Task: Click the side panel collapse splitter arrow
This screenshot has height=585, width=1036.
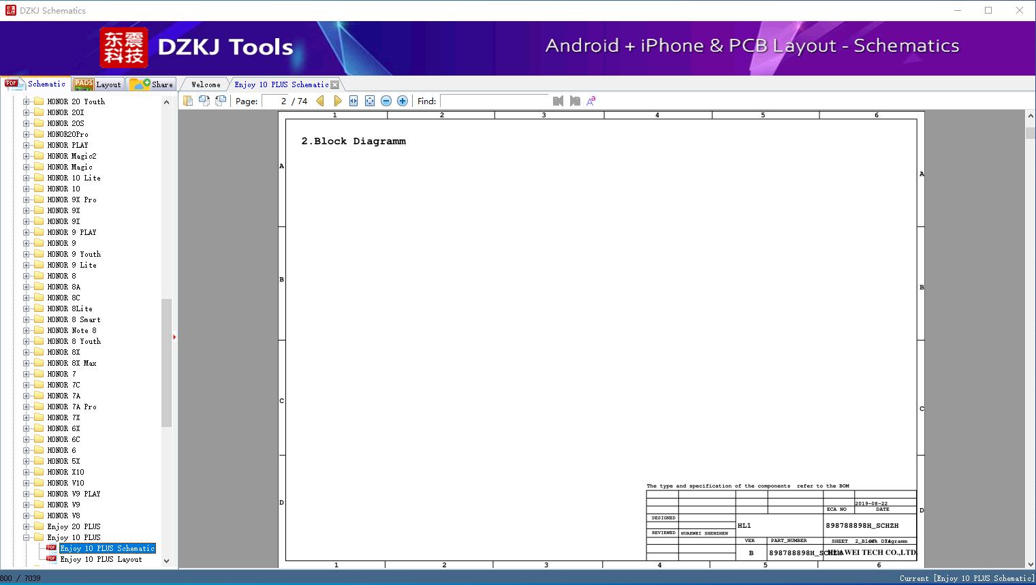Action: tap(174, 337)
